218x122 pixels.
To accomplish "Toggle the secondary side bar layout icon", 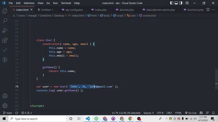I will [181, 3].
